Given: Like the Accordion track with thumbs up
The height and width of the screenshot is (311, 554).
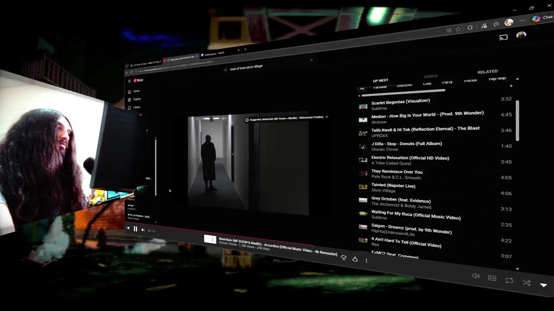Looking at the screenshot, I should pyautogui.click(x=355, y=259).
